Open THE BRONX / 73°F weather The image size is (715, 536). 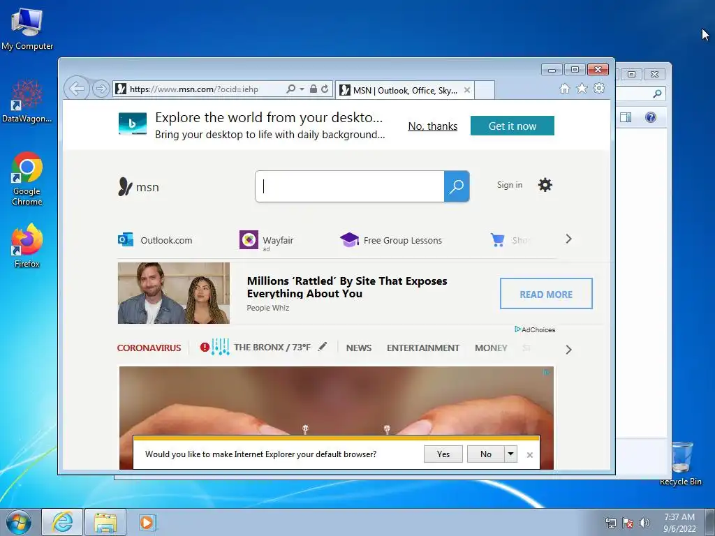click(272, 348)
